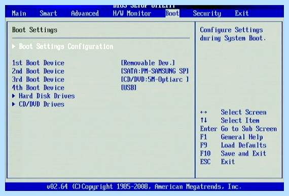This screenshot has height=196, width=289.
Task: Click the up-down arrows Select Item icon
Action: pos(204,121)
